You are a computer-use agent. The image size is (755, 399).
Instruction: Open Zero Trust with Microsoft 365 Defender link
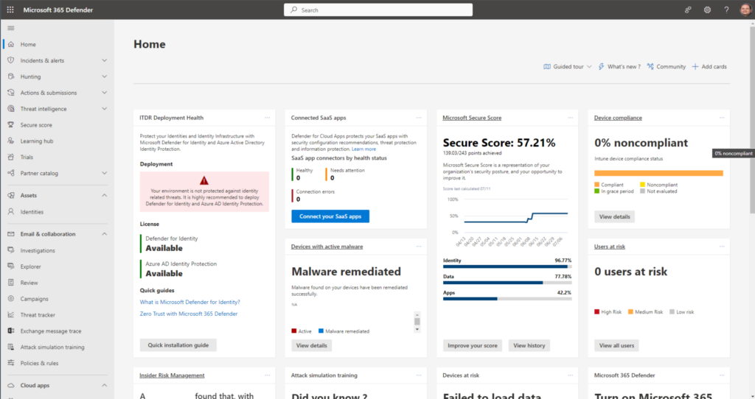coord(189,314)
